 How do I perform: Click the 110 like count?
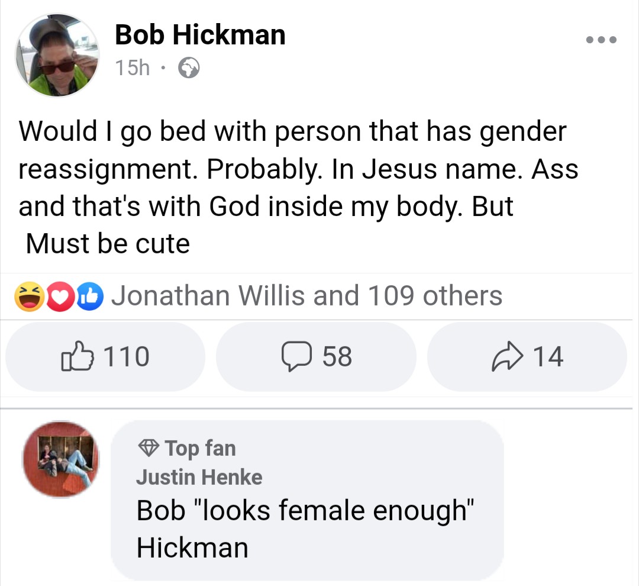click(x=126, y=357)
